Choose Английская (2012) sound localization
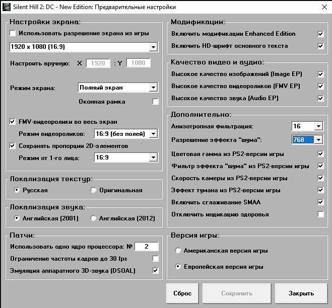The height and width of the screenshot is (308, 332). [94, 218]
